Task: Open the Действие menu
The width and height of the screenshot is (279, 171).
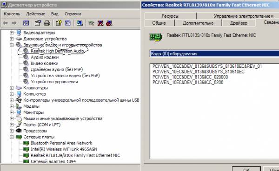Action: pos(36,14)
